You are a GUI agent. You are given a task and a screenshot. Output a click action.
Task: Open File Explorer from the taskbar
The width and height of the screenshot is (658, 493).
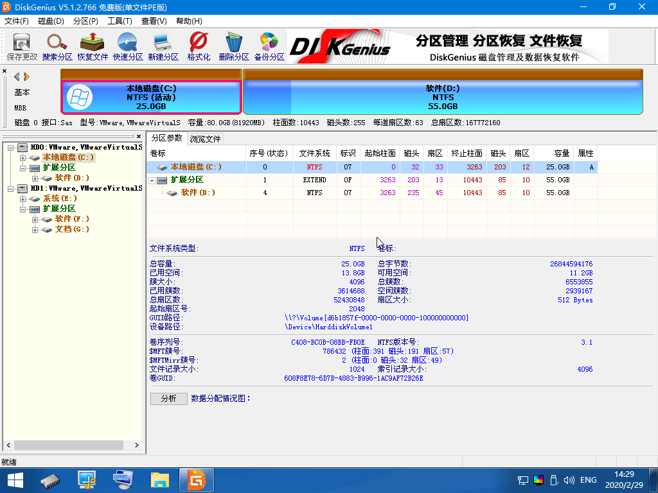[x=160, y=480]
